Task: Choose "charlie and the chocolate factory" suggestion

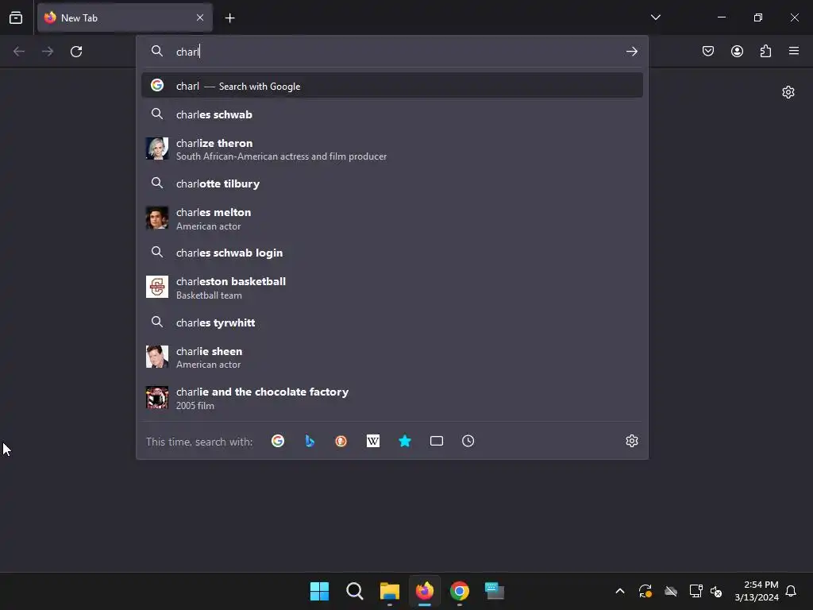Action: tap(392, 398)
